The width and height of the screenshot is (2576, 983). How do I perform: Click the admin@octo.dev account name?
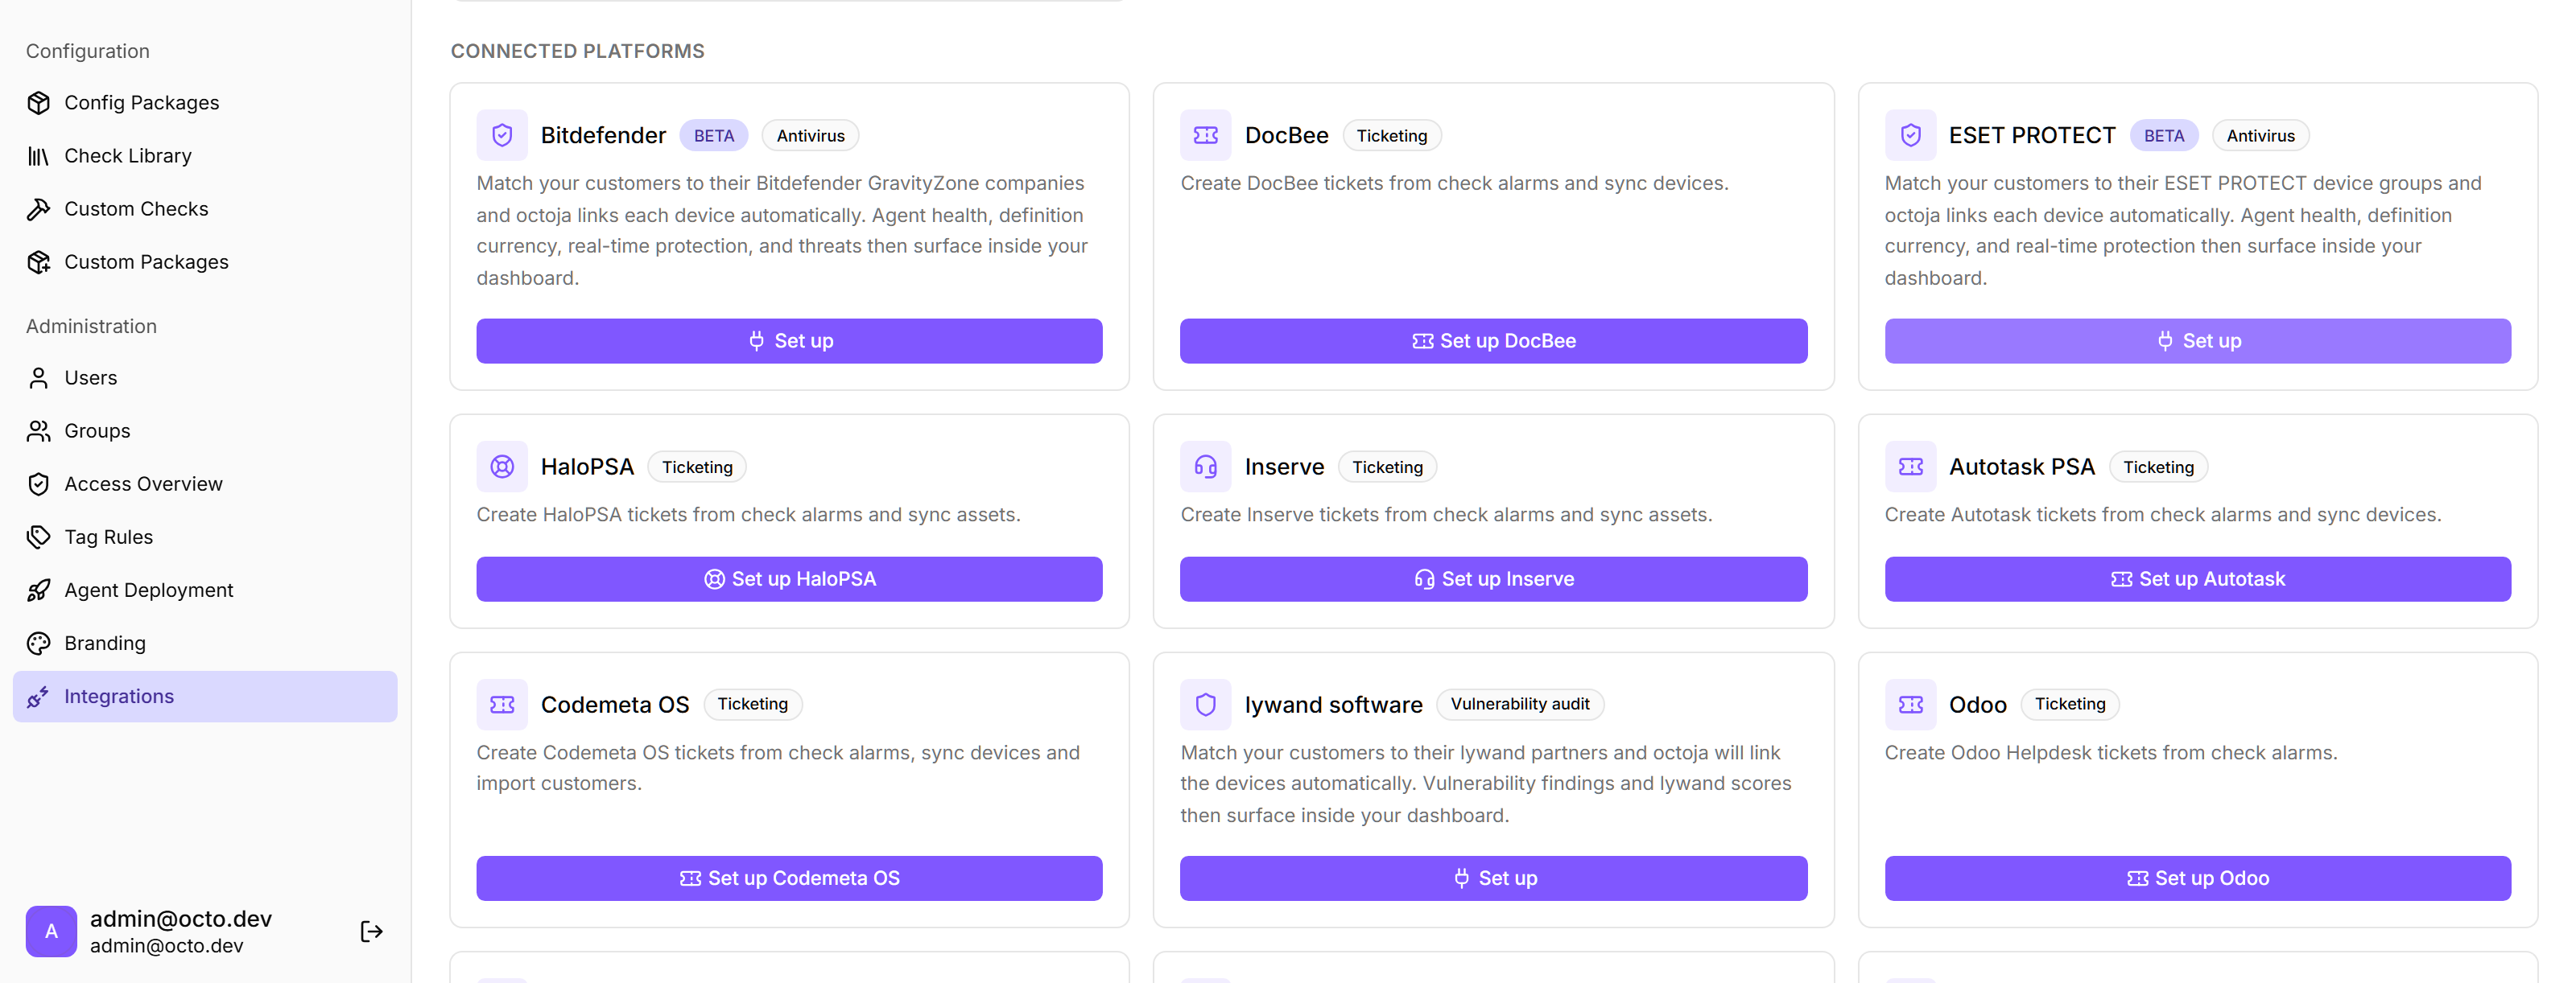tap(181, 918)
